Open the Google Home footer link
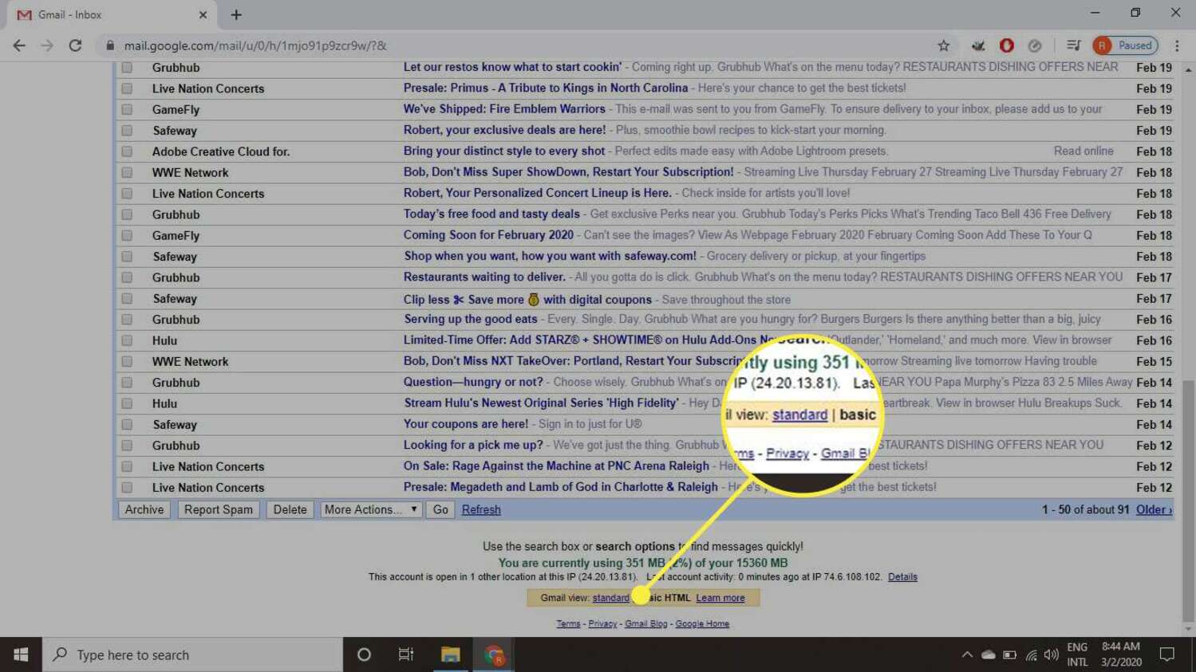1196x672 pixels. [702, 623]
